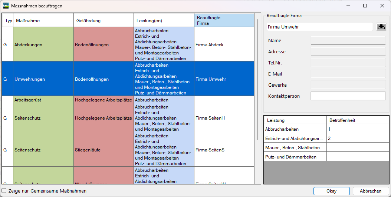Viewport: 391px width, 197px height.
Task: Click Hochgelegene Arbeitsplätze in the Firma SeitenH row
Action: pyautogui.click(x=104, y=118)
